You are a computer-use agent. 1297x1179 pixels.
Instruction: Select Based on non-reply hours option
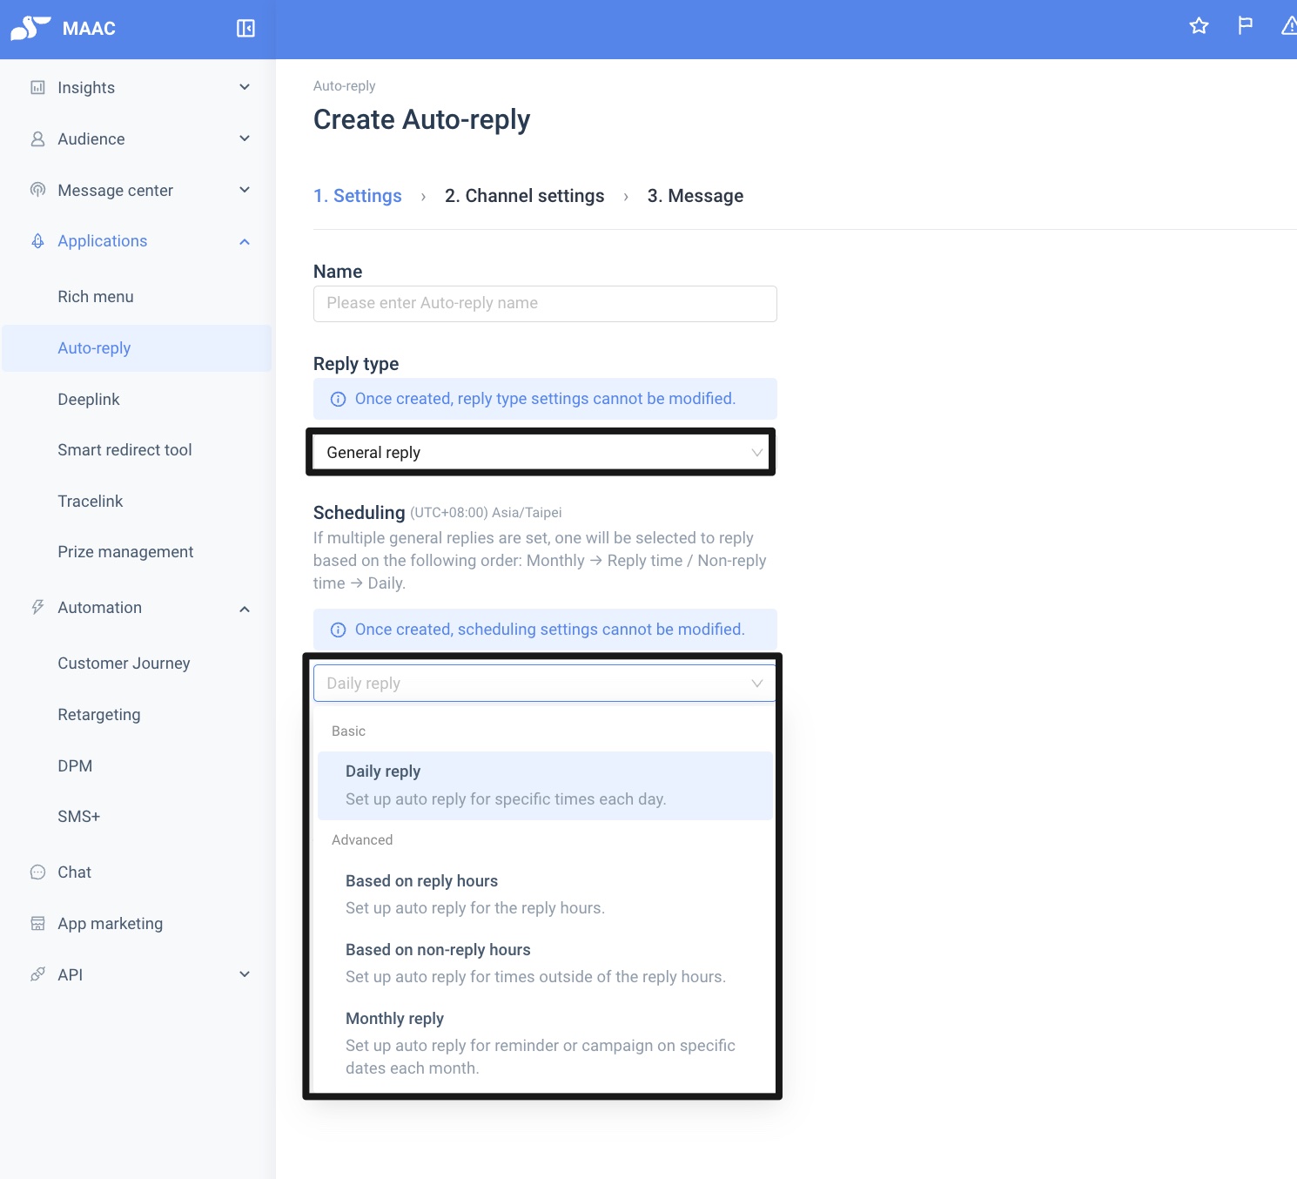pyautogui.click(x=545, y=963)
